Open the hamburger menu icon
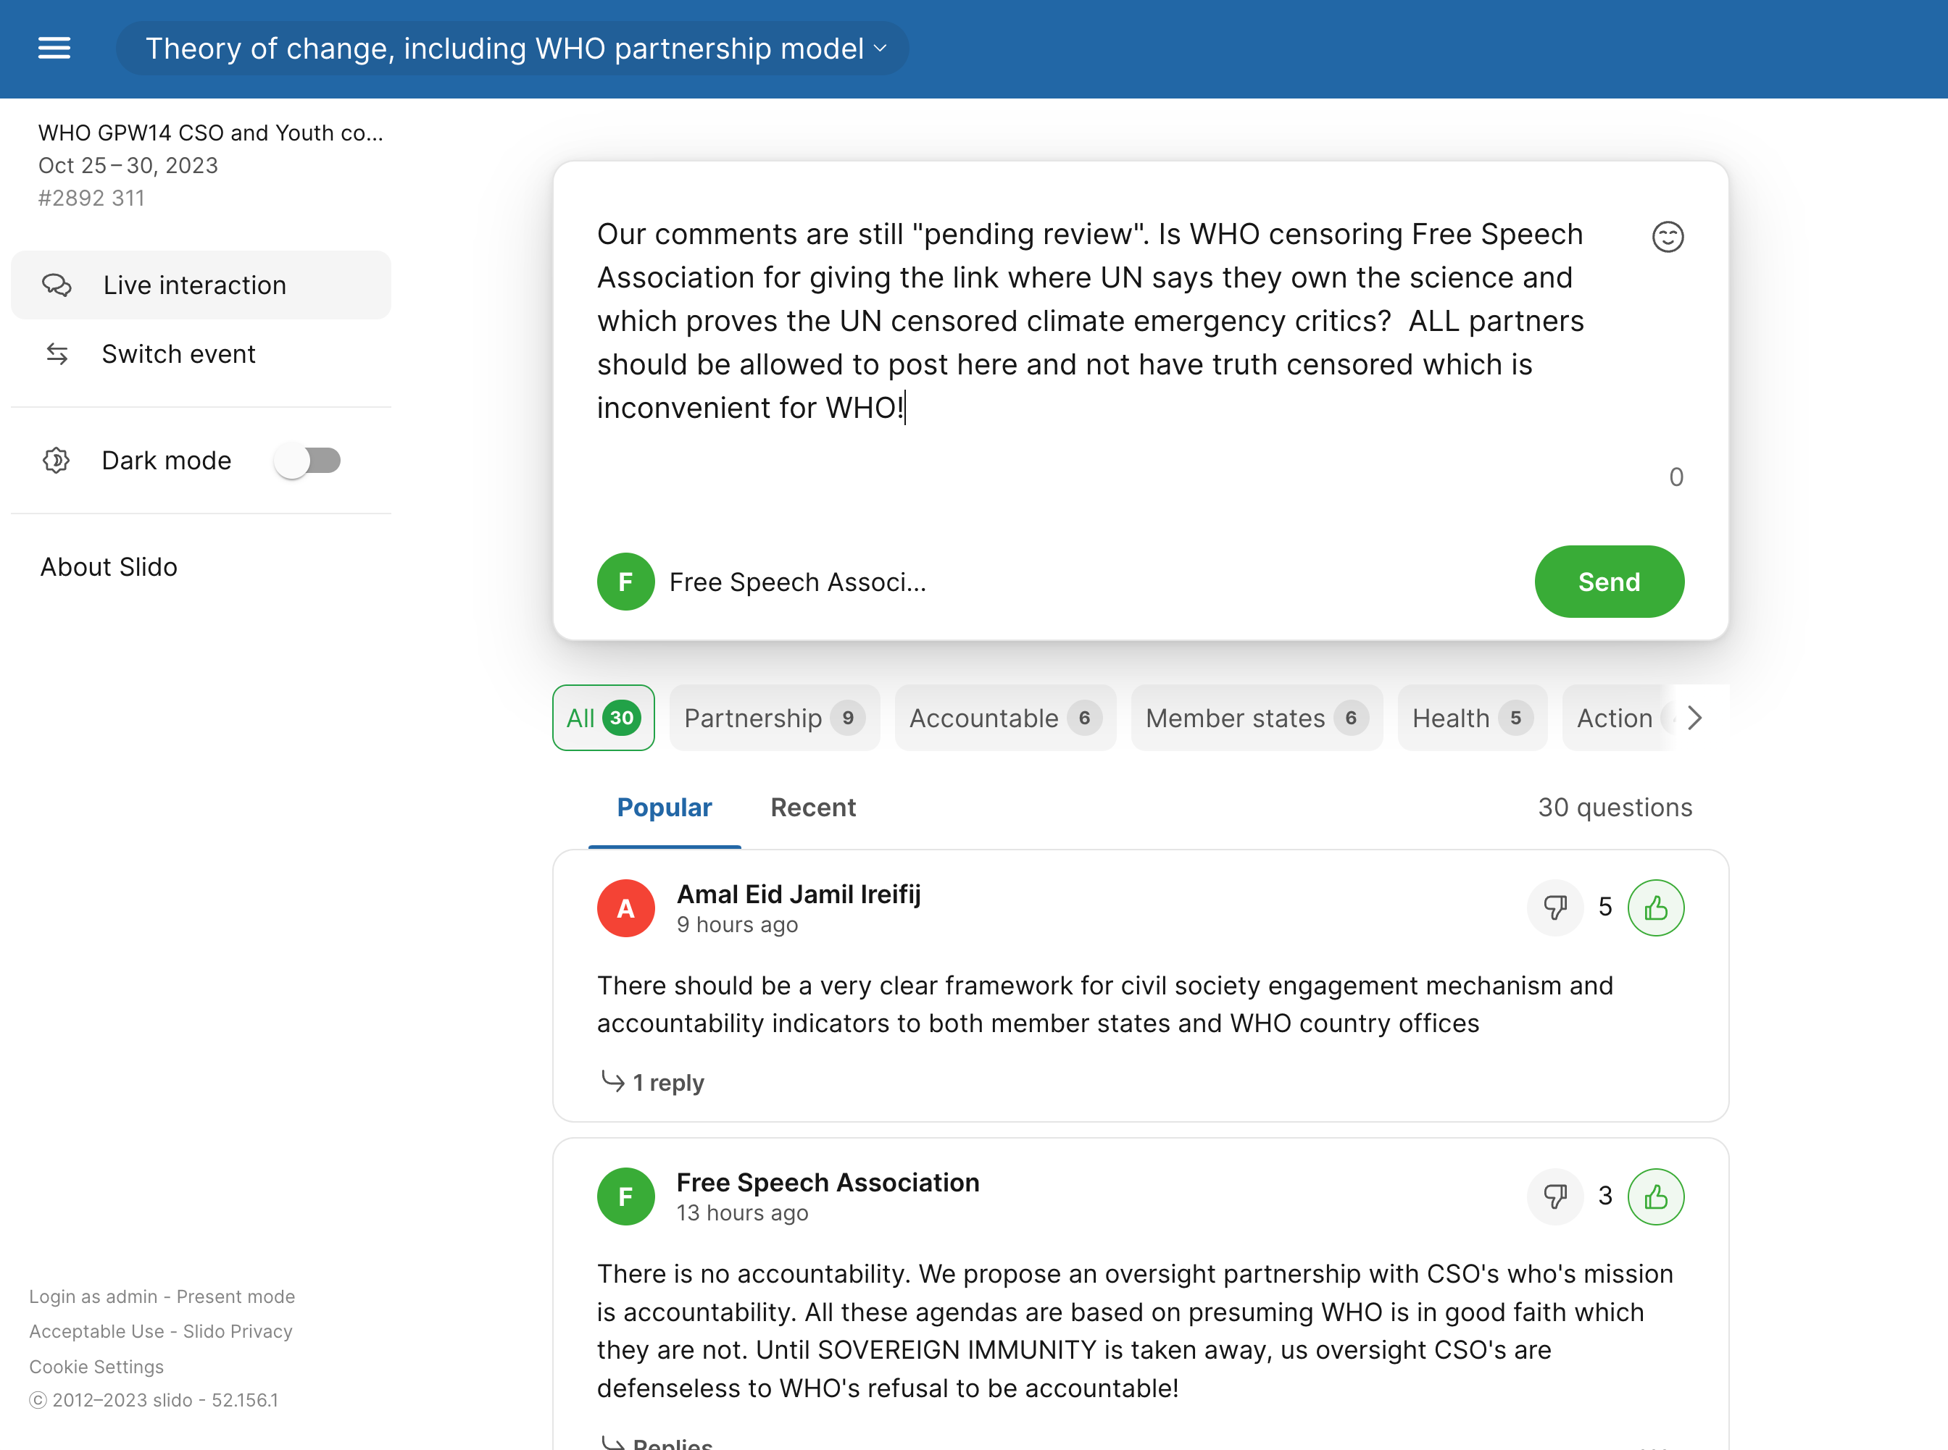This screenshot has height=1450, width=1948. point(54,49)
